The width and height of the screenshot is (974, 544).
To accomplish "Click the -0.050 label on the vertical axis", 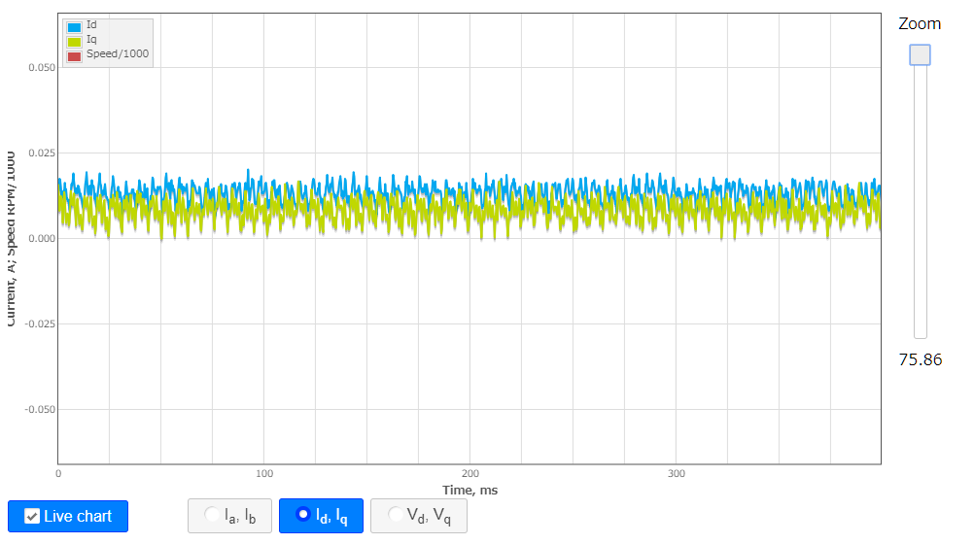I will 39,409.
